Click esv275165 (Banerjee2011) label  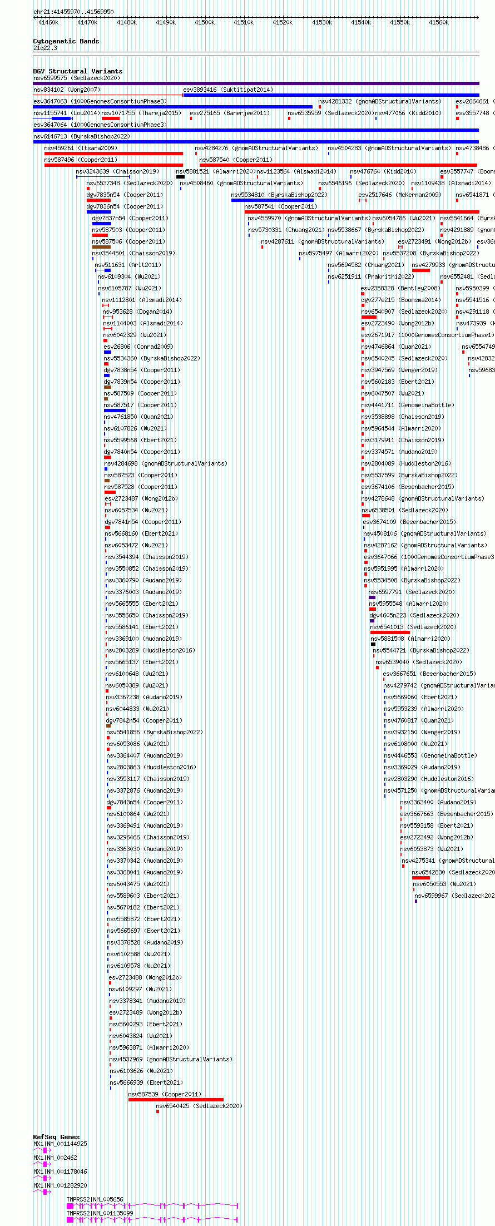pyautogui.click(x=230, y=113)
